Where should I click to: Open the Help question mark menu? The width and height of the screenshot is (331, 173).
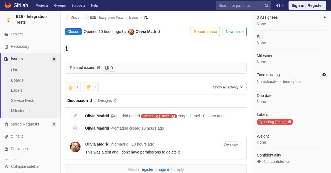280,5
